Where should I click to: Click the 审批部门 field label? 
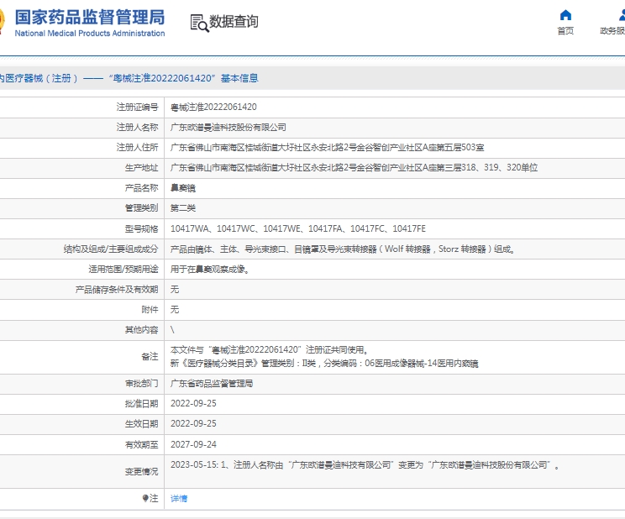[141, 384]
